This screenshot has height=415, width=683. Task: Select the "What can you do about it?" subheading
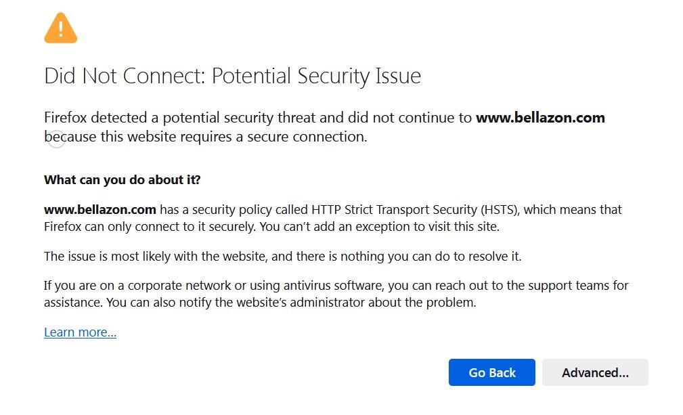pos(123,180)
